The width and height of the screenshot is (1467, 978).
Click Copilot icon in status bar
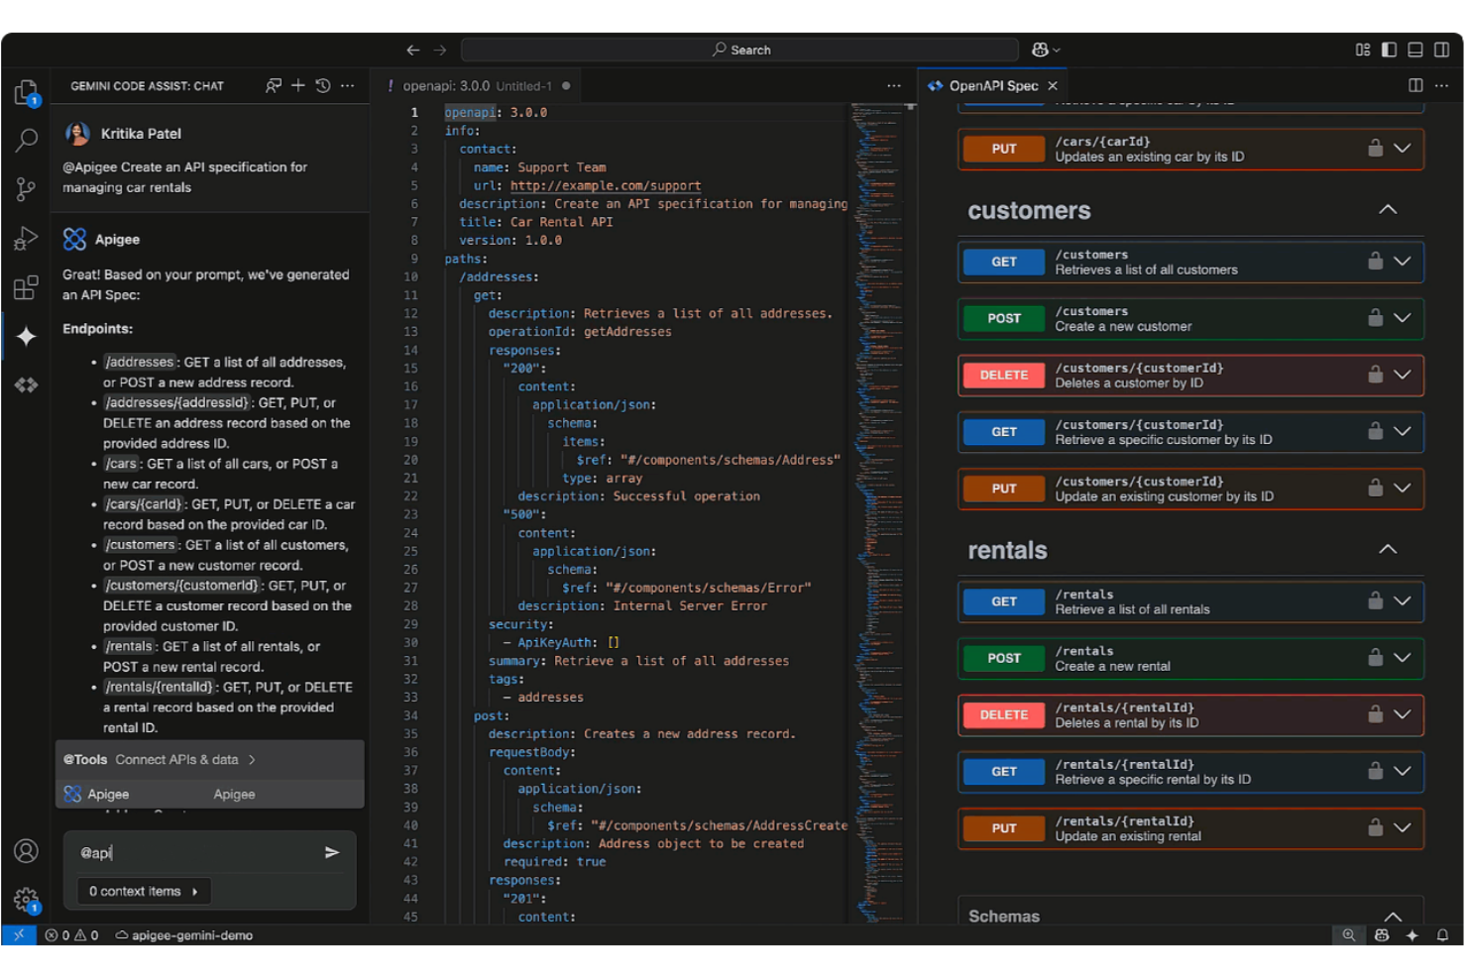pos(1382,934)
